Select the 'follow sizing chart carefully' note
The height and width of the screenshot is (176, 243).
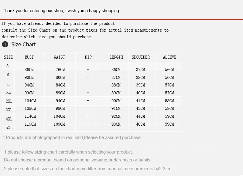point(68,152)
